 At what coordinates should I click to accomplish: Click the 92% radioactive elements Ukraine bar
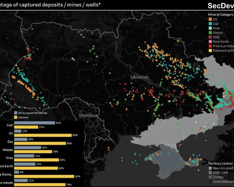(44, 176)
